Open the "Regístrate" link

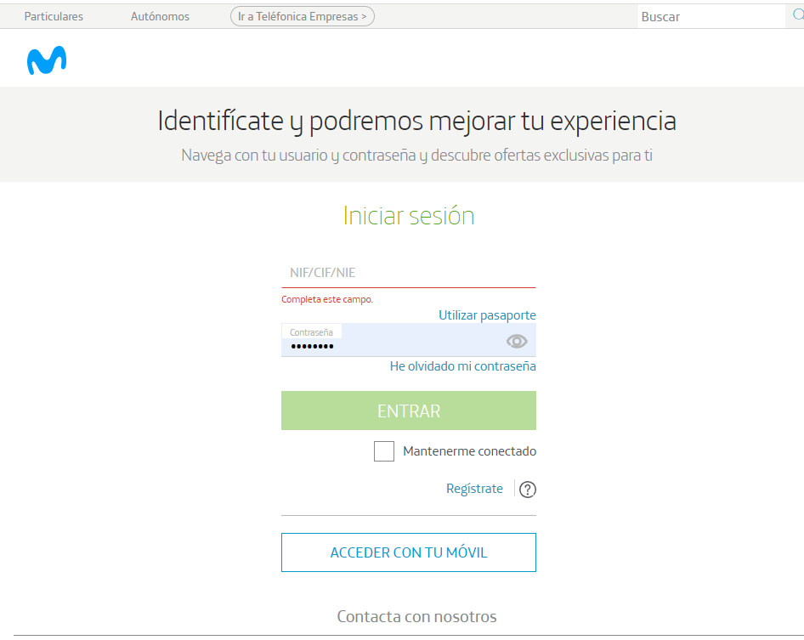coord(474,488)
